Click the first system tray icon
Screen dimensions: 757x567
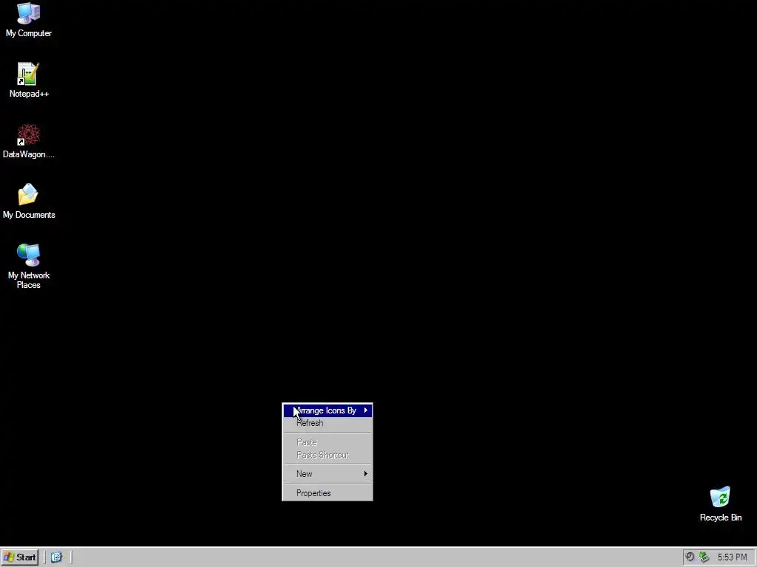pos(690,557)
